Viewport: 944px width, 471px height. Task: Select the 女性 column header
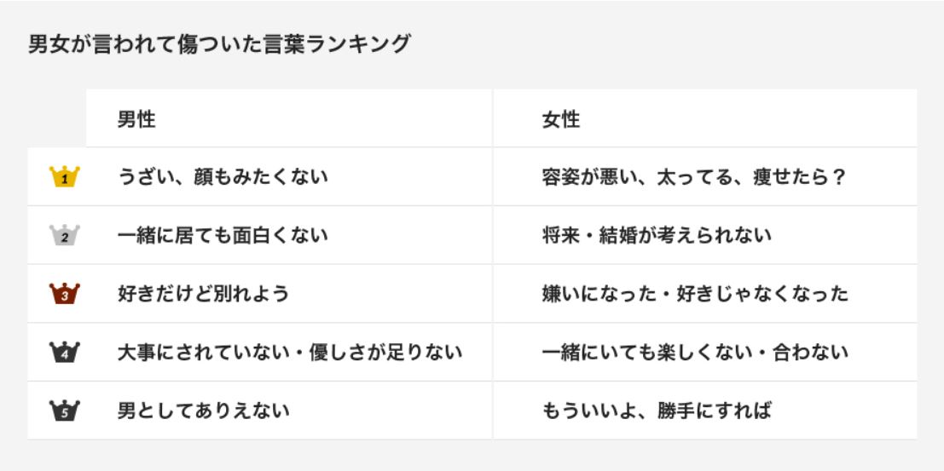561,119
